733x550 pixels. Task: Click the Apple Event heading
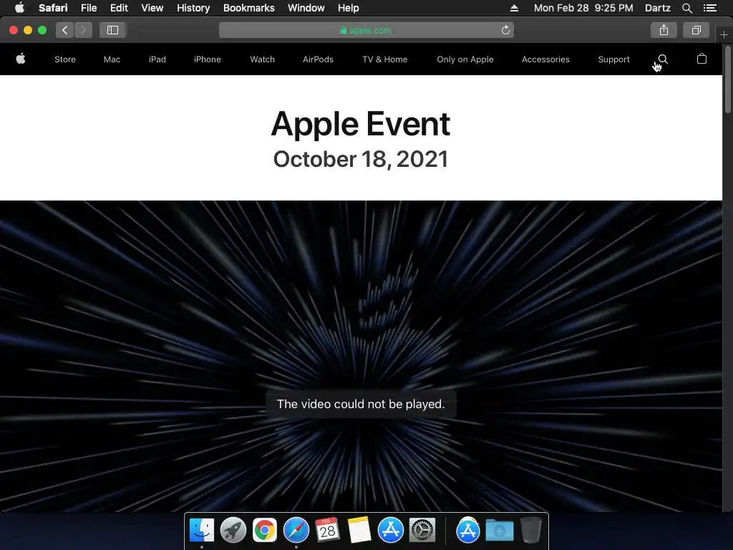pyautogui.click(x=361, y=124)
